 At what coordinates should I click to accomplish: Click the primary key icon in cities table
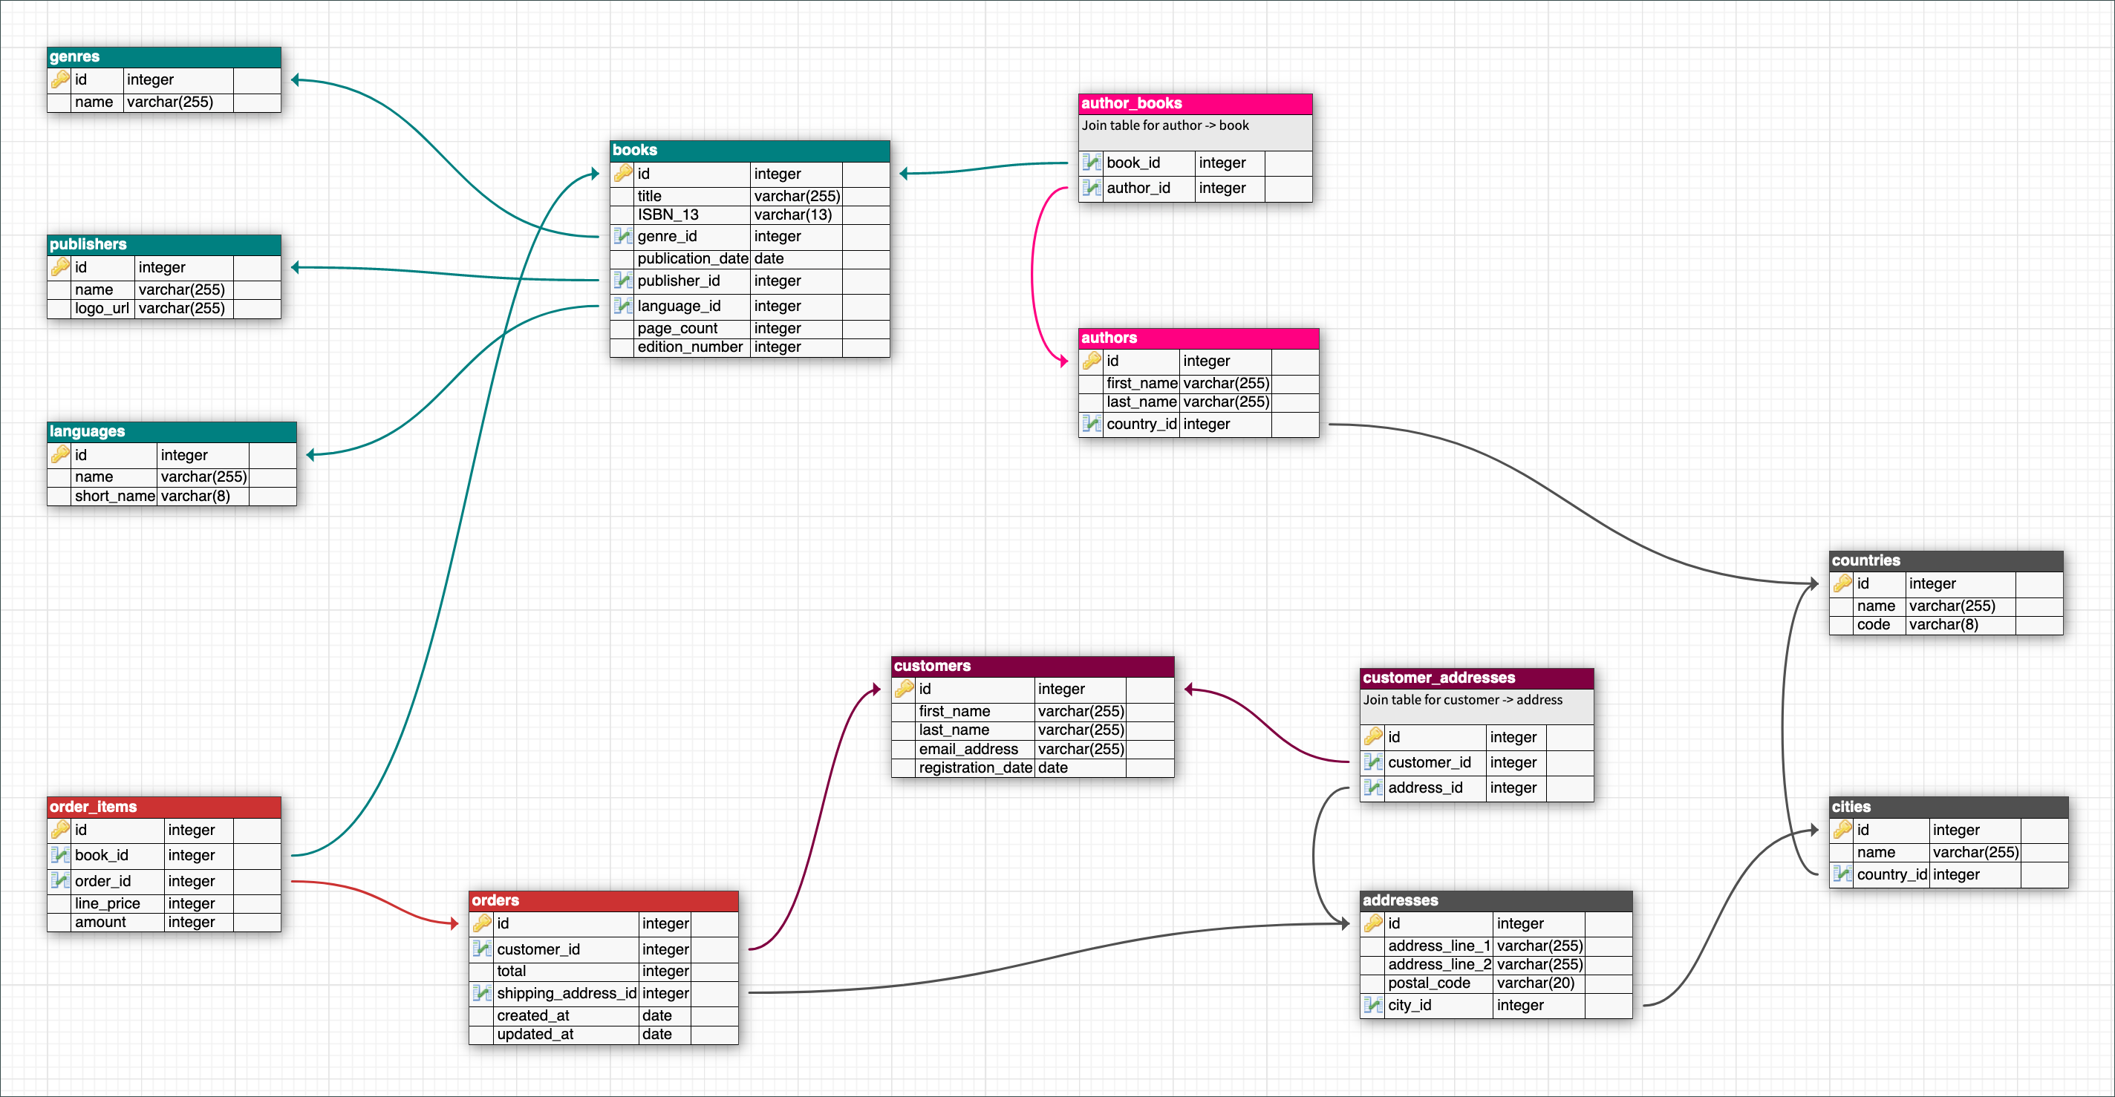(x=1842, y=830)
